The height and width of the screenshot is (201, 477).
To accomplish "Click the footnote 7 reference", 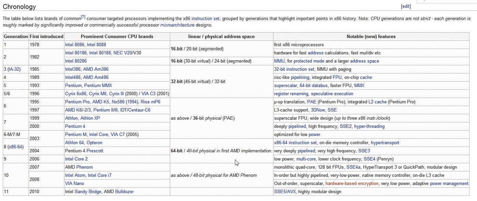I will tap(83, 17).
